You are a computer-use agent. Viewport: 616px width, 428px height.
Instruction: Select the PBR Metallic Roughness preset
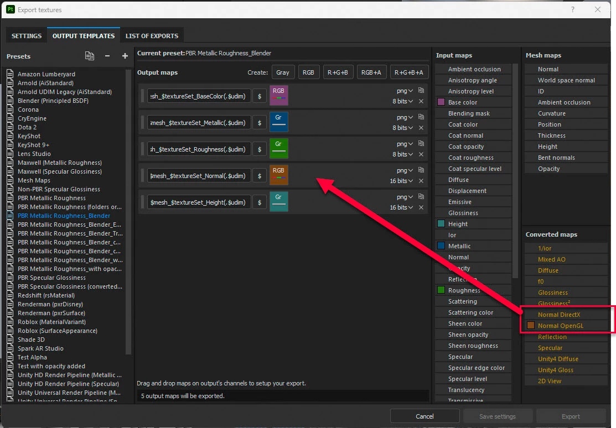[x=51, y=198]
